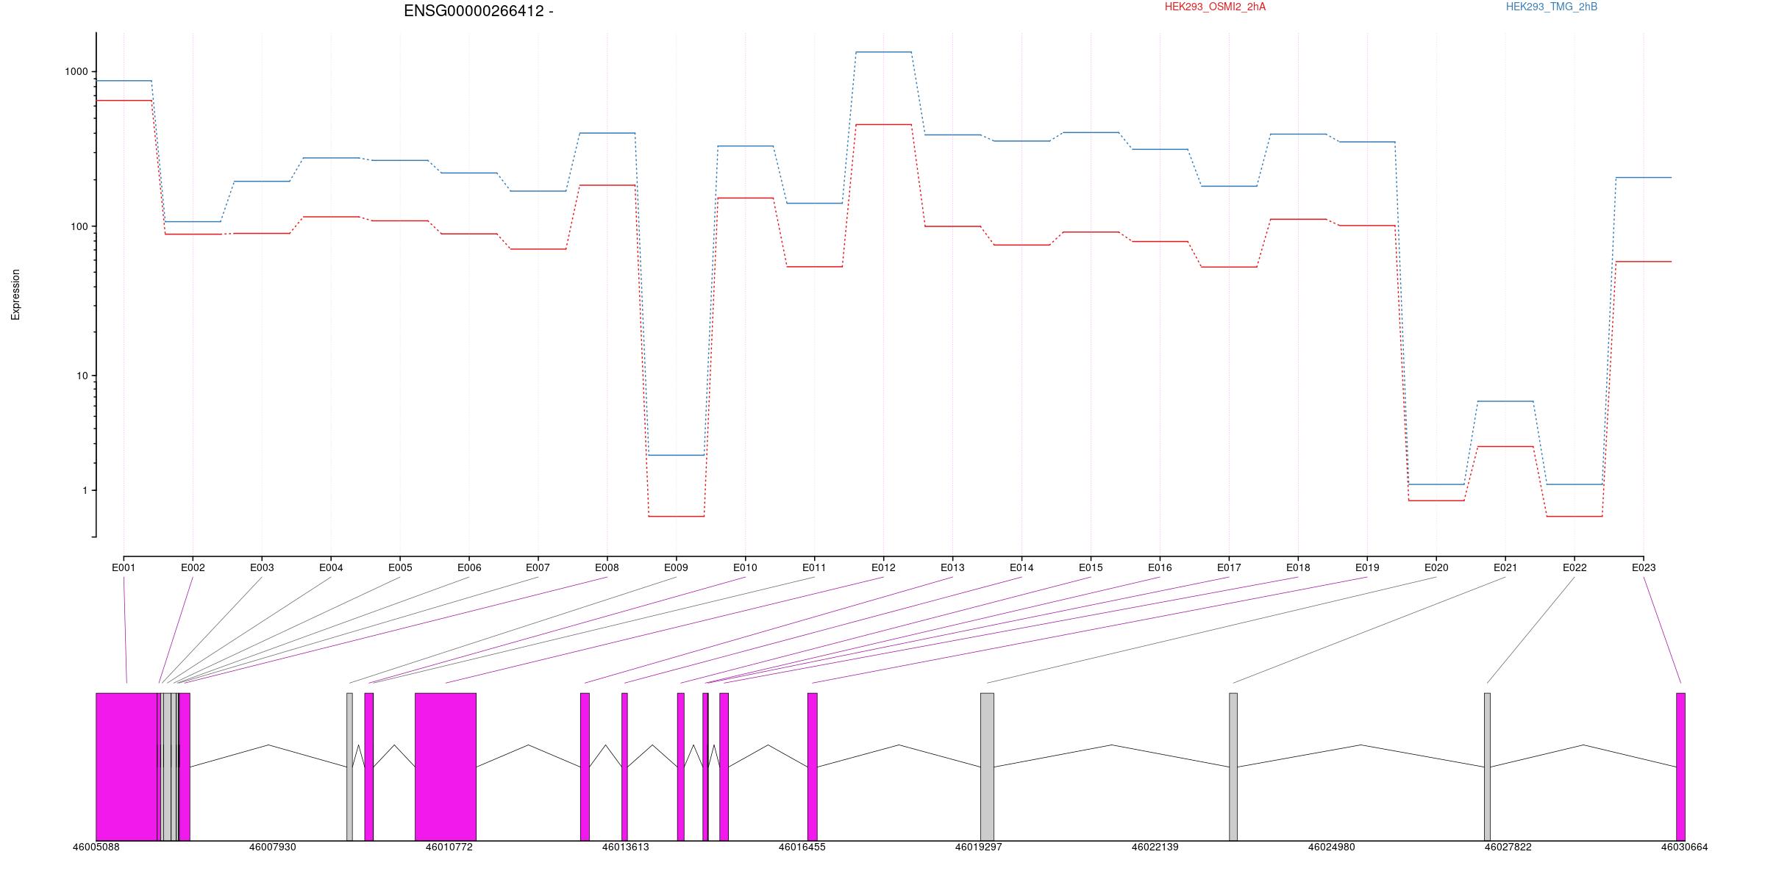Click the E001 exon axis label
The image size is (1765, 882).
(124, 567)
